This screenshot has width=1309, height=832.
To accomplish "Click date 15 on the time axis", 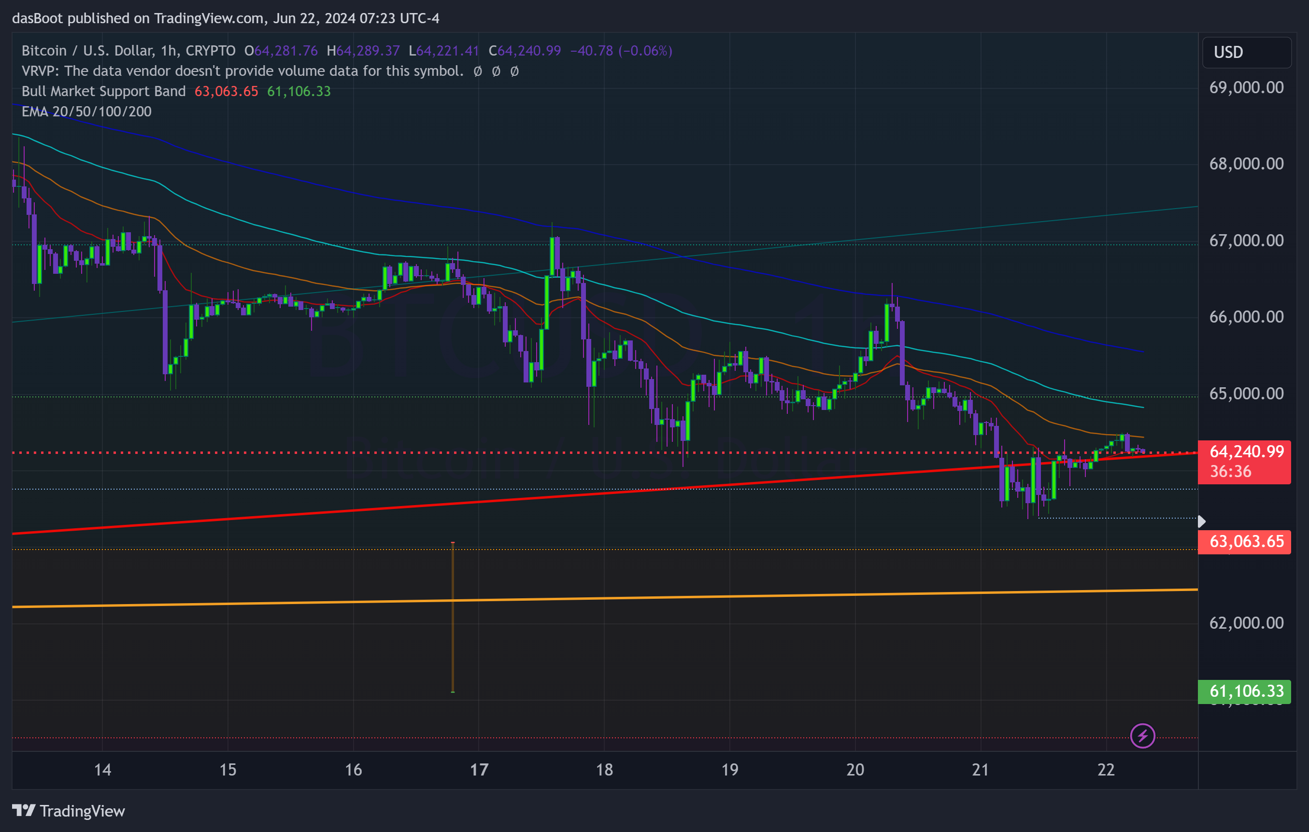I will (228, 770).
